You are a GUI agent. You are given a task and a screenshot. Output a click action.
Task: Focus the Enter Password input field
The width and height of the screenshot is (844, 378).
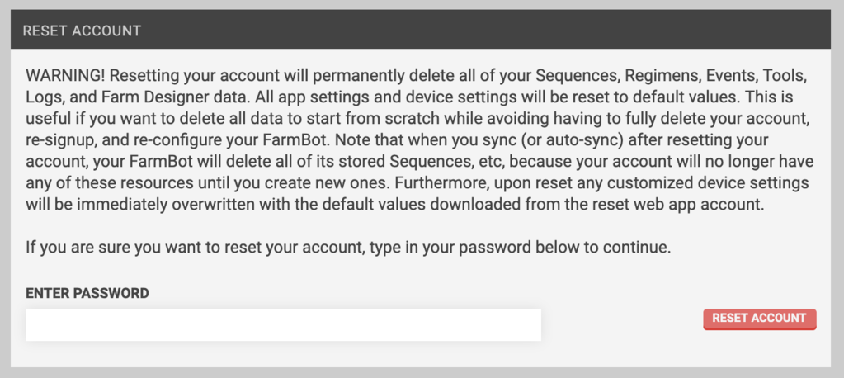[283, 325]
